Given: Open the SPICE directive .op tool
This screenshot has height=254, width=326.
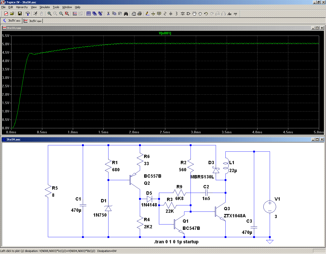Looking at the screenshot, I should point(235,14).
